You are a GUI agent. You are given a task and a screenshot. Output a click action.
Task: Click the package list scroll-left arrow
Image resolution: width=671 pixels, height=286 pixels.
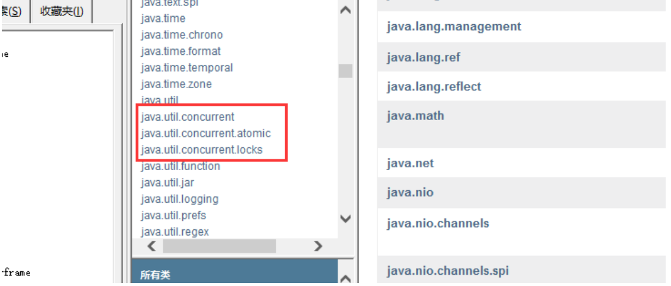pos(151,246)
